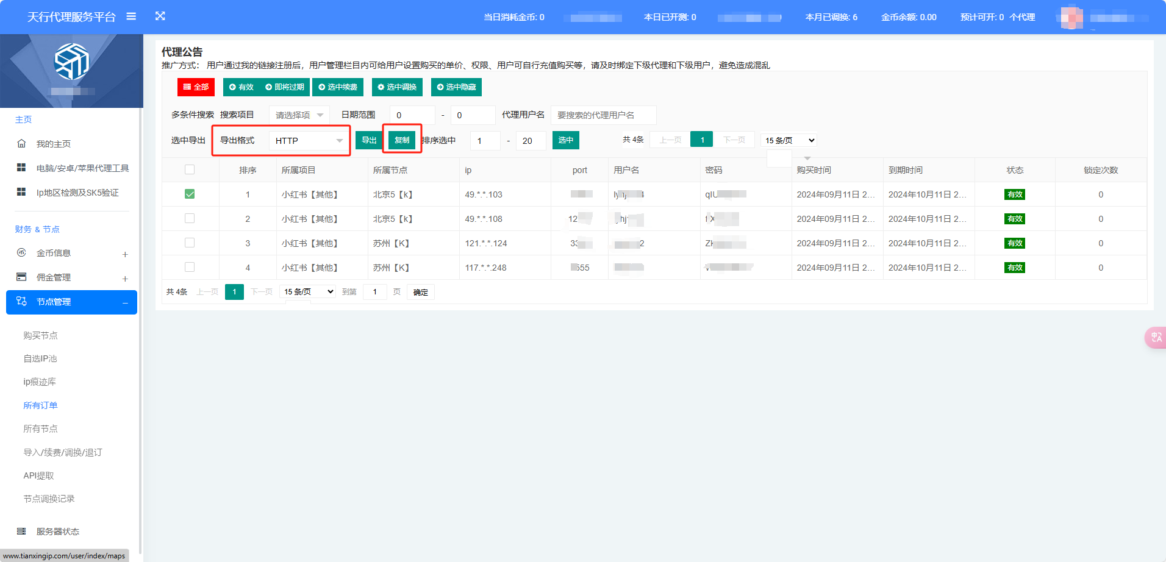Click the 选中隐藏 button
The height and width of the screenshot is (562, 1166).
(x=456, y=87)
